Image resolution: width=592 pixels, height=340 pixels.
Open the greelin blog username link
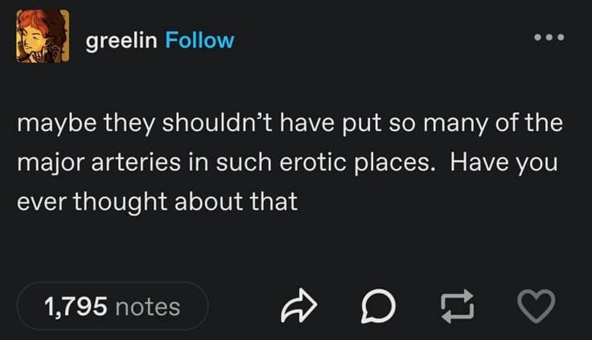[122, 40]
